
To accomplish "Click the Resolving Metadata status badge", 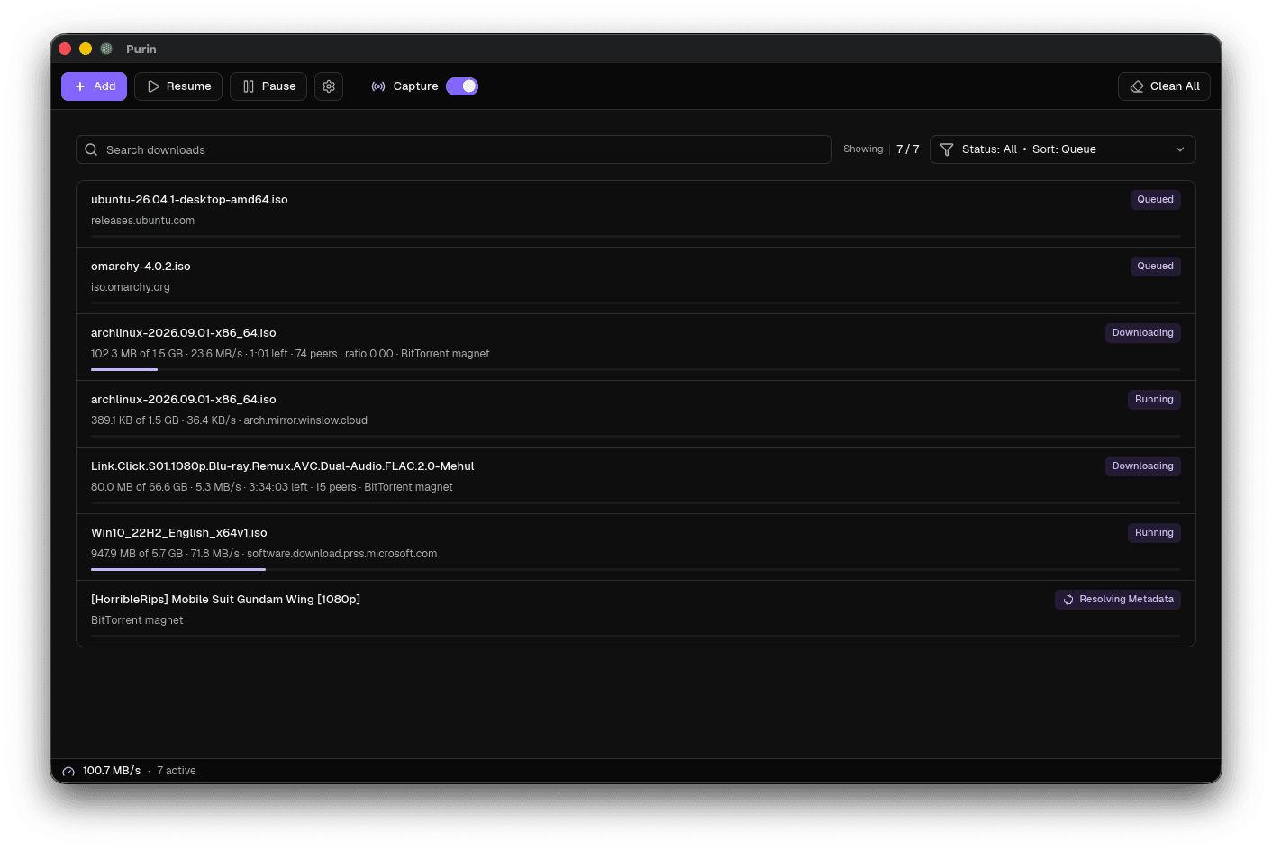I will [x=1118, y=600].
